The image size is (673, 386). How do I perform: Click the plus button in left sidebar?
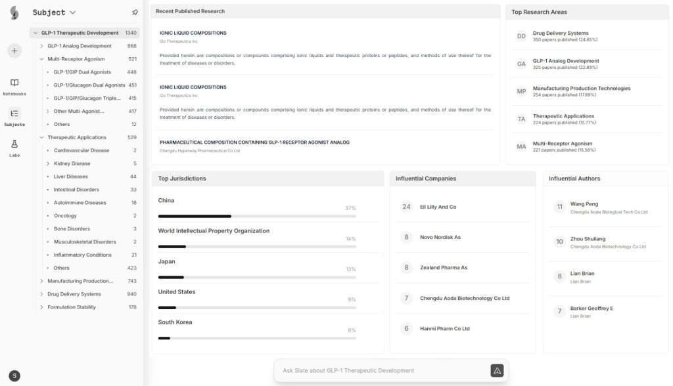click(x=14, y=51)
